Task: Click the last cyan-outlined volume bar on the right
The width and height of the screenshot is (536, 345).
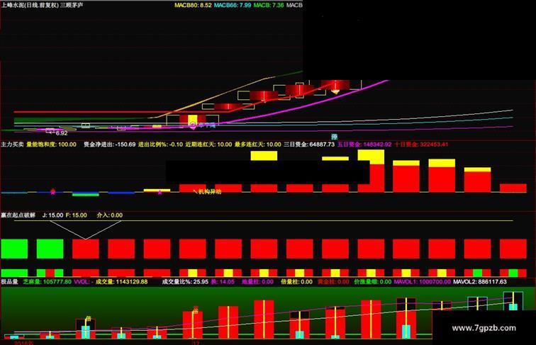Action: [x=513, y=301]
